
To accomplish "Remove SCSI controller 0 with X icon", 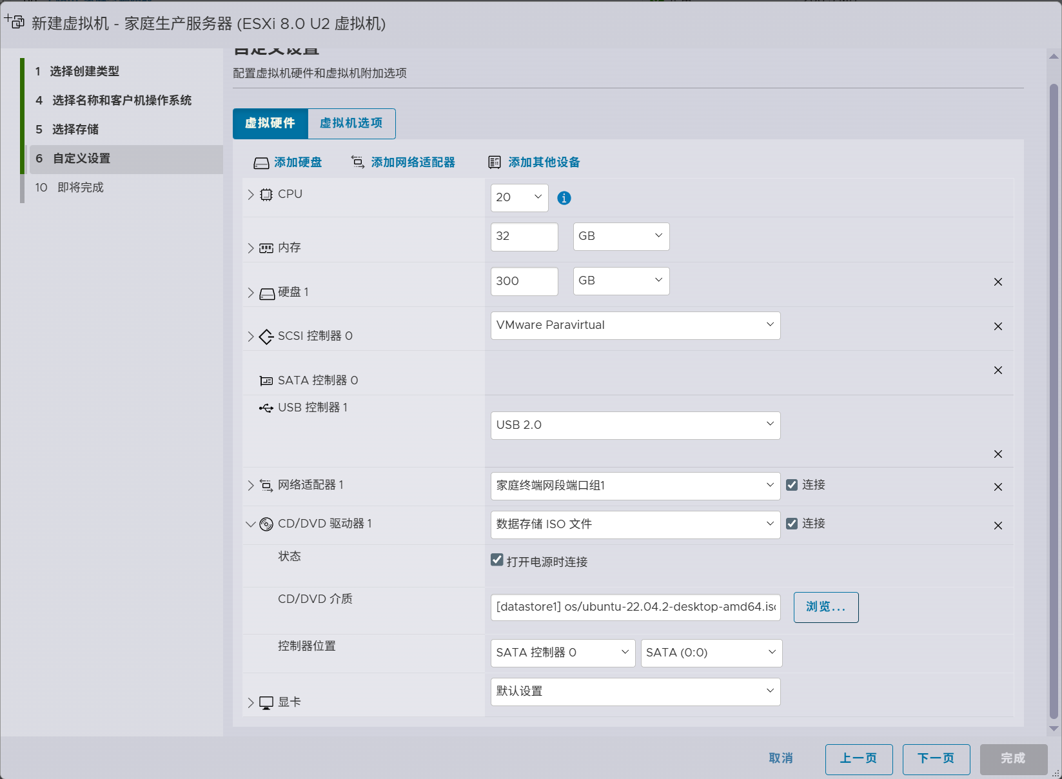I will tap(998, 326).
